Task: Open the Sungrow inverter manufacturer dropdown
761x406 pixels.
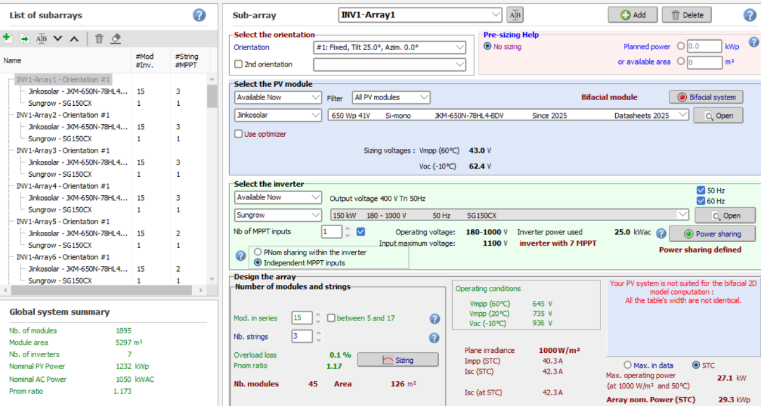Action: [278, 215]
